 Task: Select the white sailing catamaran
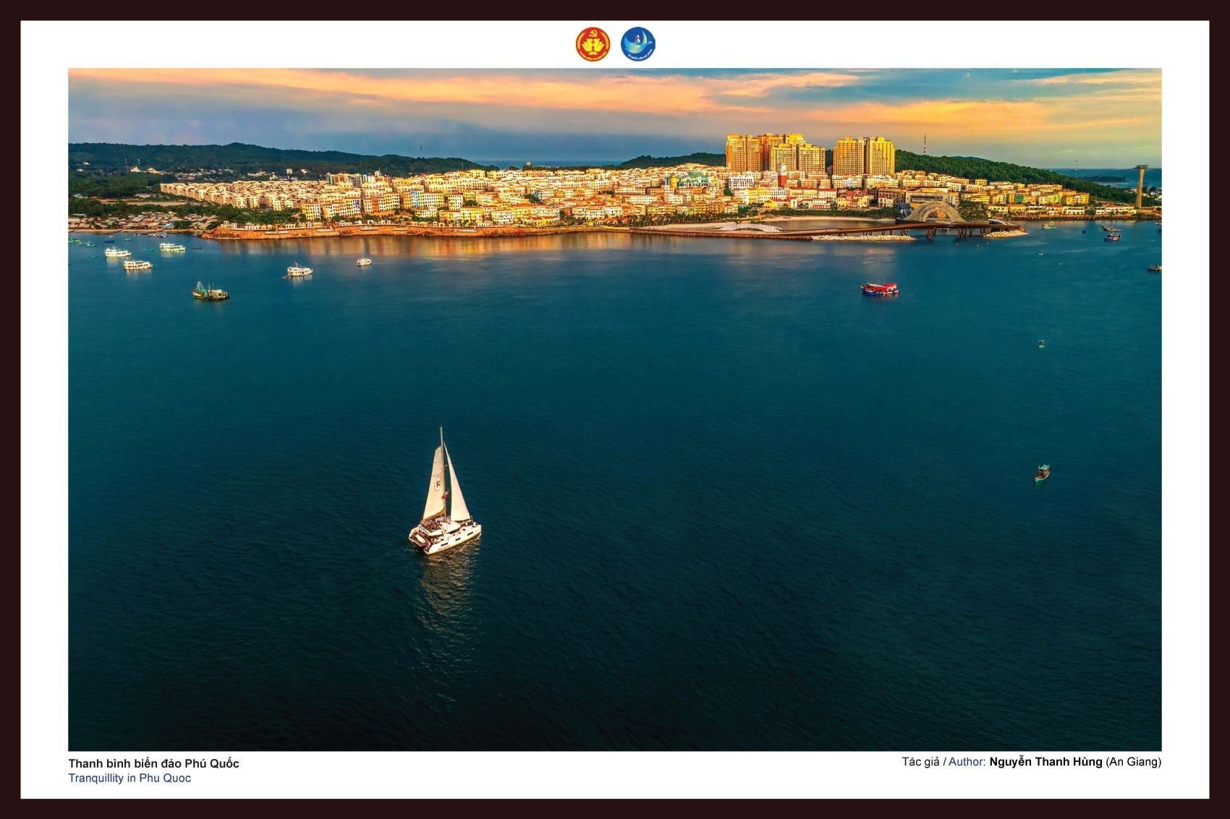(x=444, y=499)
